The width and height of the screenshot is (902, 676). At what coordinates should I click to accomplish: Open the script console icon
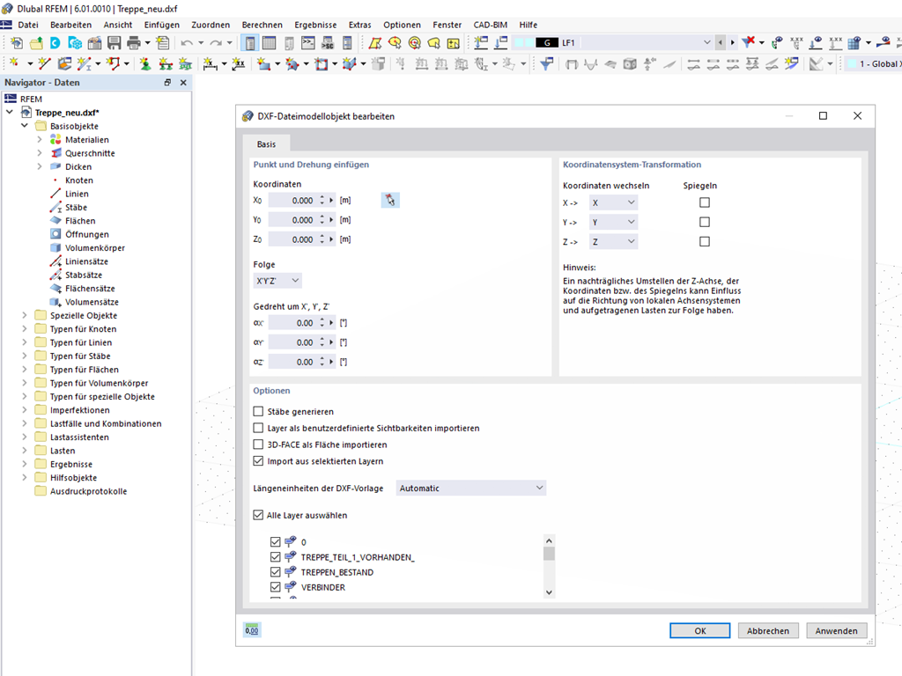[308, 43]
